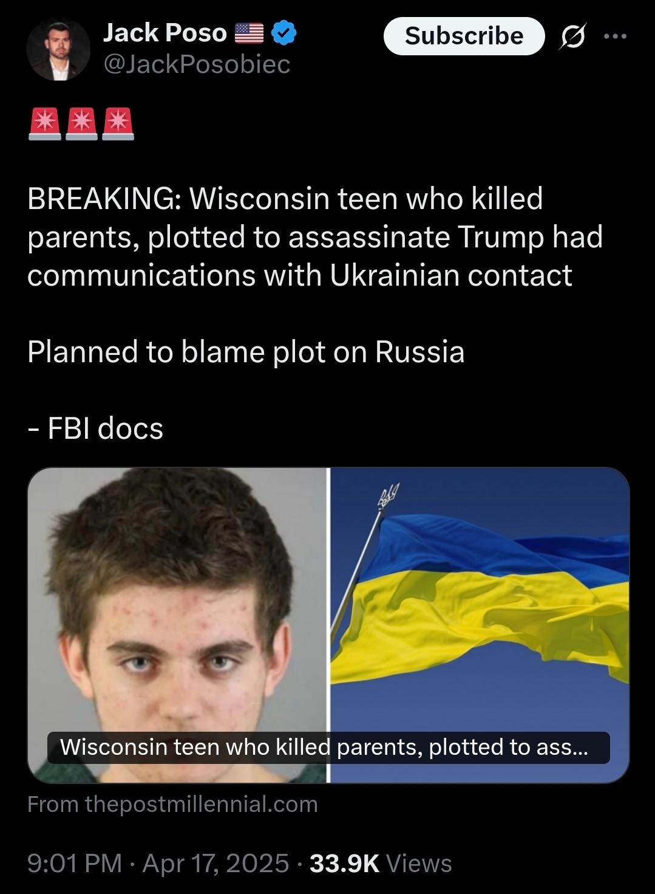Click the US flag emoji beside the name
The image size is (655, 894).
click(x=249, y=33)
